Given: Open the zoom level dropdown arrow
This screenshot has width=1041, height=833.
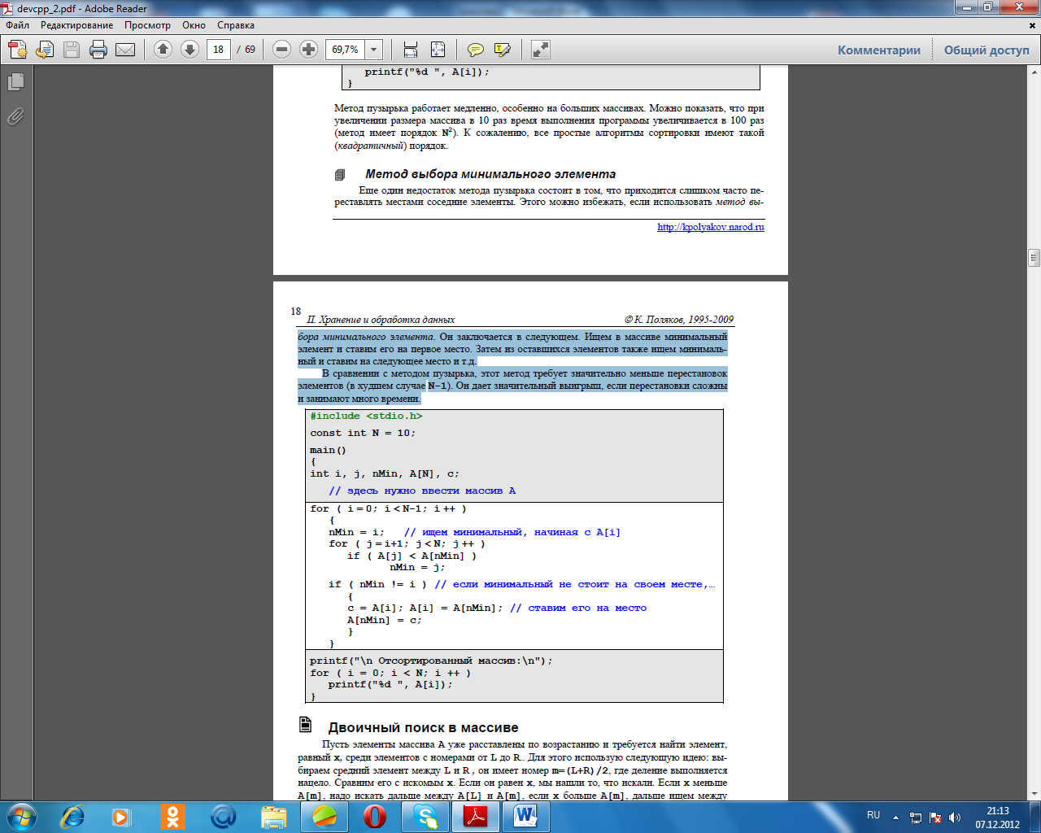Looking at the screenshot, I should click(x=374, y=50).
